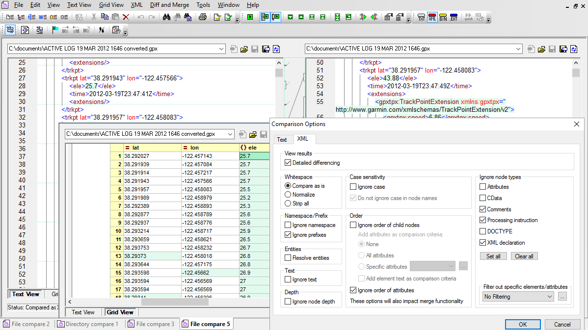Expand the right file path dropdown

[x=518, y=49]
